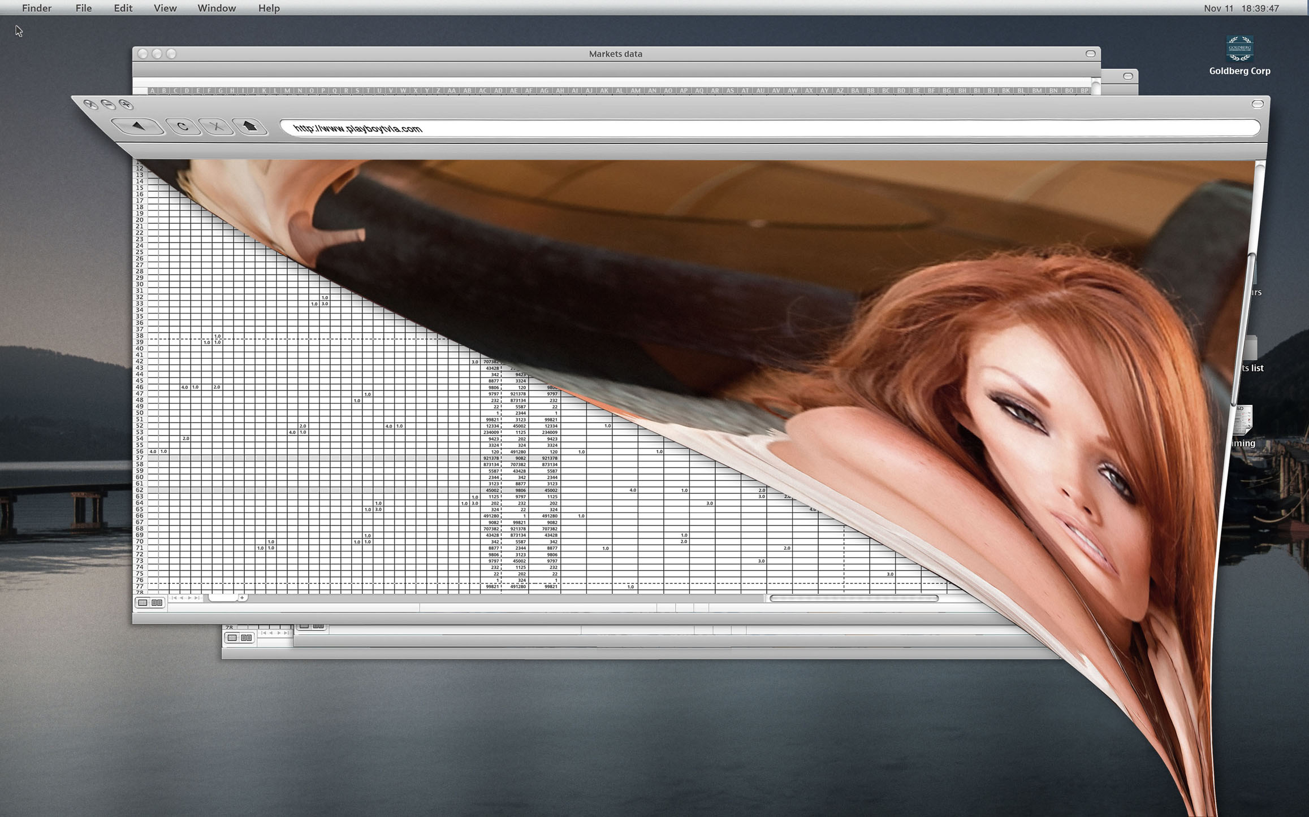Click the horizontal scrollbar thumb in Markets data

(854, 598)
